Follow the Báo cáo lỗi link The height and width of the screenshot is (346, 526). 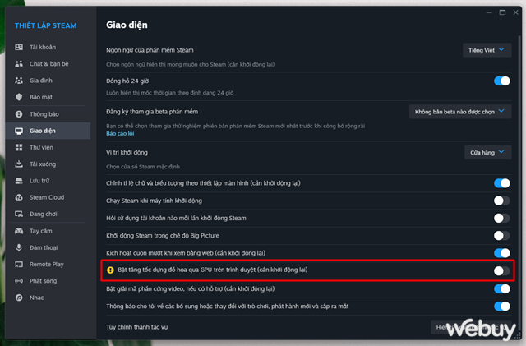tap(120, 134)
